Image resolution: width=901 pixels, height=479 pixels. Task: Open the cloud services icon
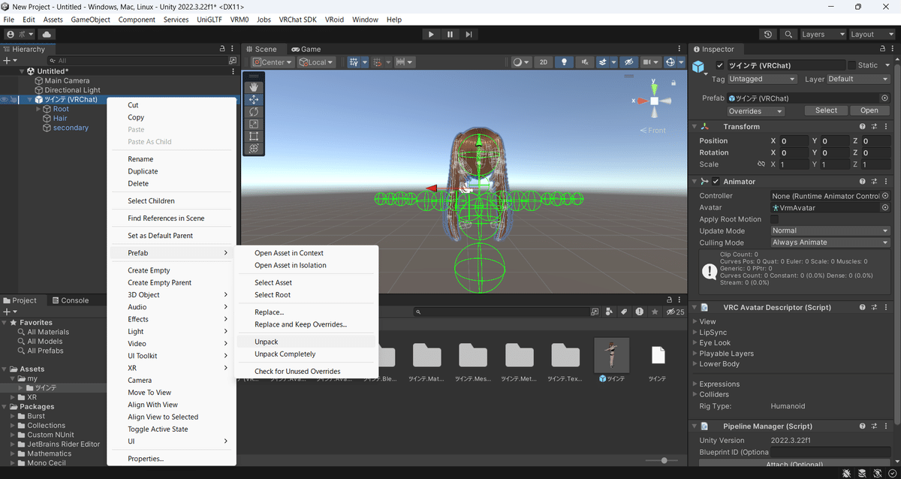(x=47, y=35)
